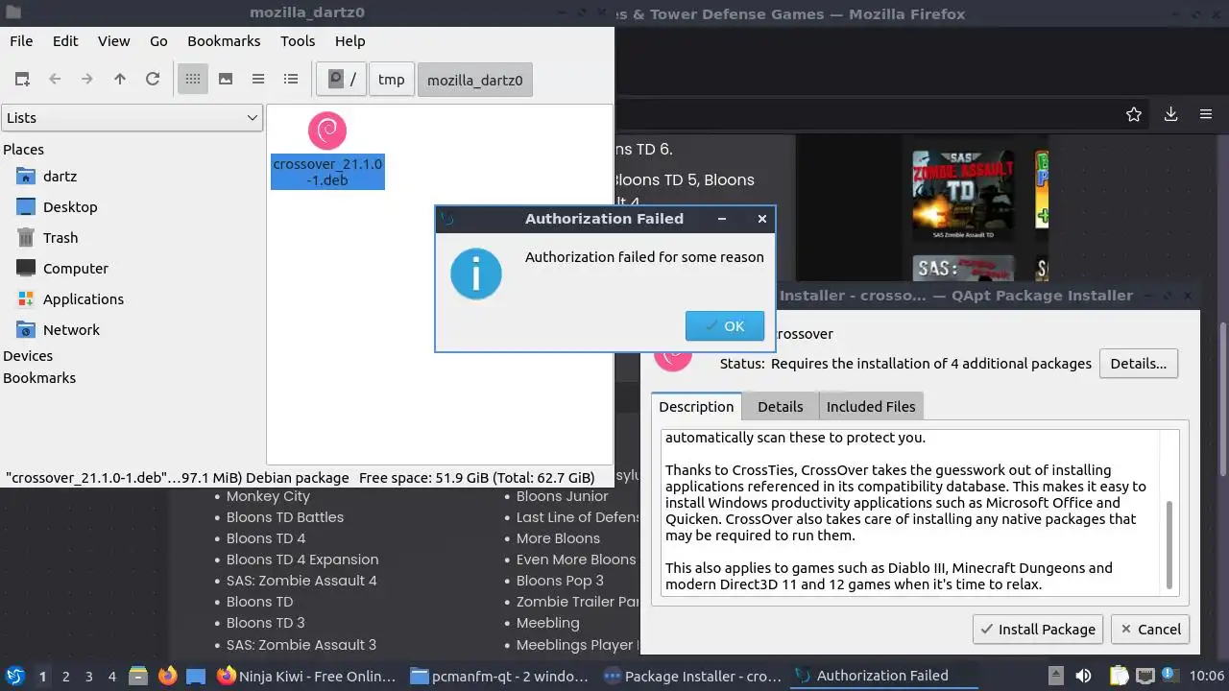Screen dimensions: 1229x691
Task: Open the Edit menu
Action: click(x=65, y=40)
